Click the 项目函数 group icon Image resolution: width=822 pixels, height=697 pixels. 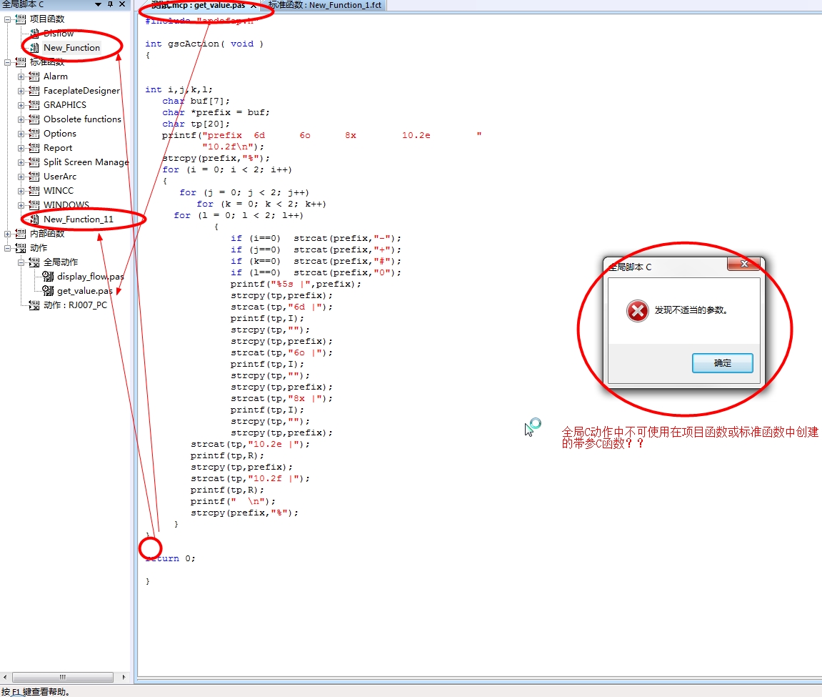[21, 19]
